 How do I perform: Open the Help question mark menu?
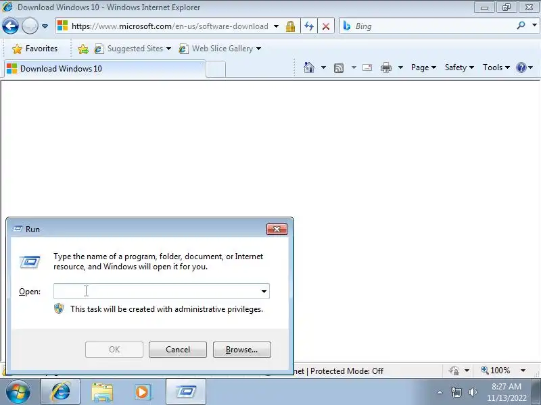(524, 67)
